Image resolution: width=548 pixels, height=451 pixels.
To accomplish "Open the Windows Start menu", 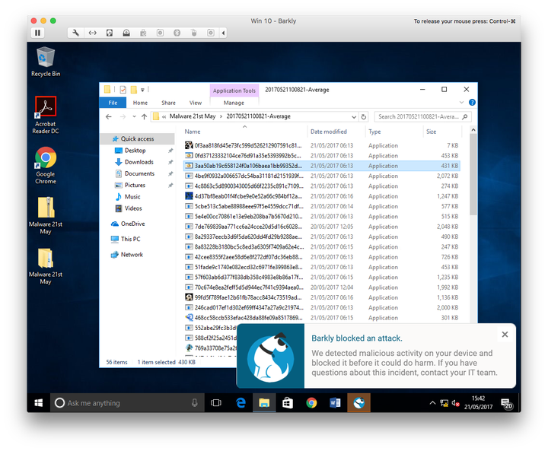I will click(x=39, y=403).
